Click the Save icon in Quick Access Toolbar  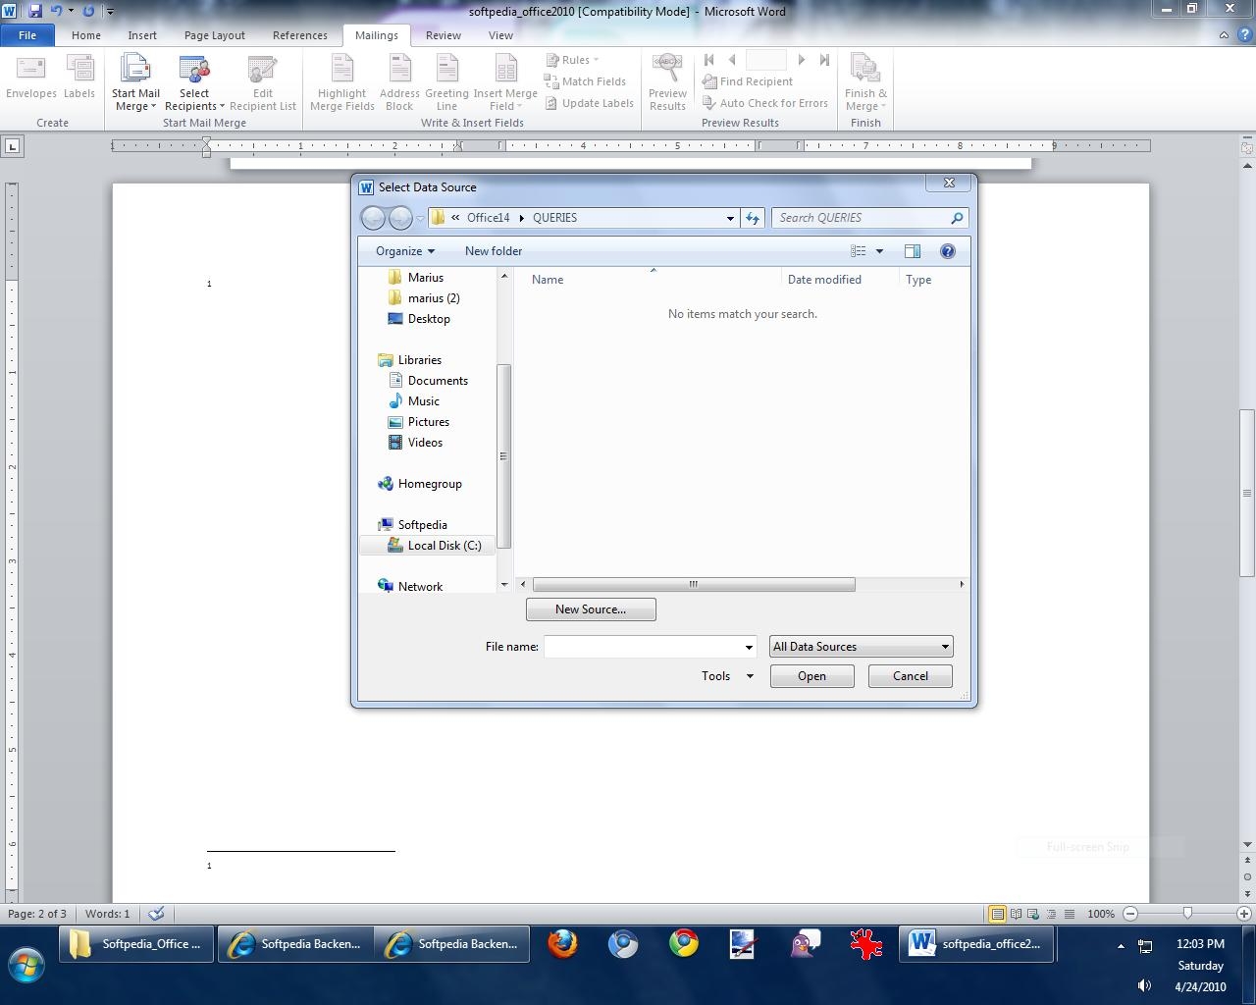(35, 11)
